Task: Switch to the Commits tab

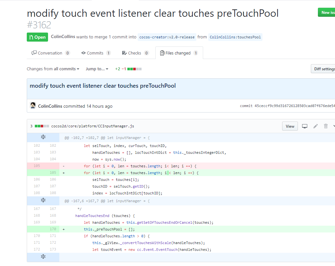Action: pyautogui.click(x=96, y=53)
